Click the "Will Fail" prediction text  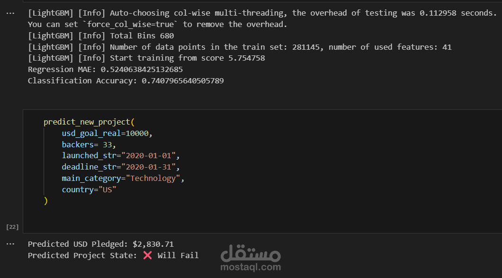pyautogui.click(x=178, y=256)
